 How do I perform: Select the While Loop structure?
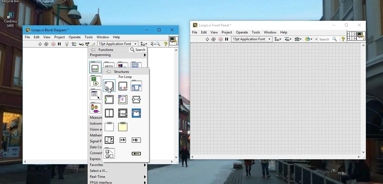[x=123, y=86]
